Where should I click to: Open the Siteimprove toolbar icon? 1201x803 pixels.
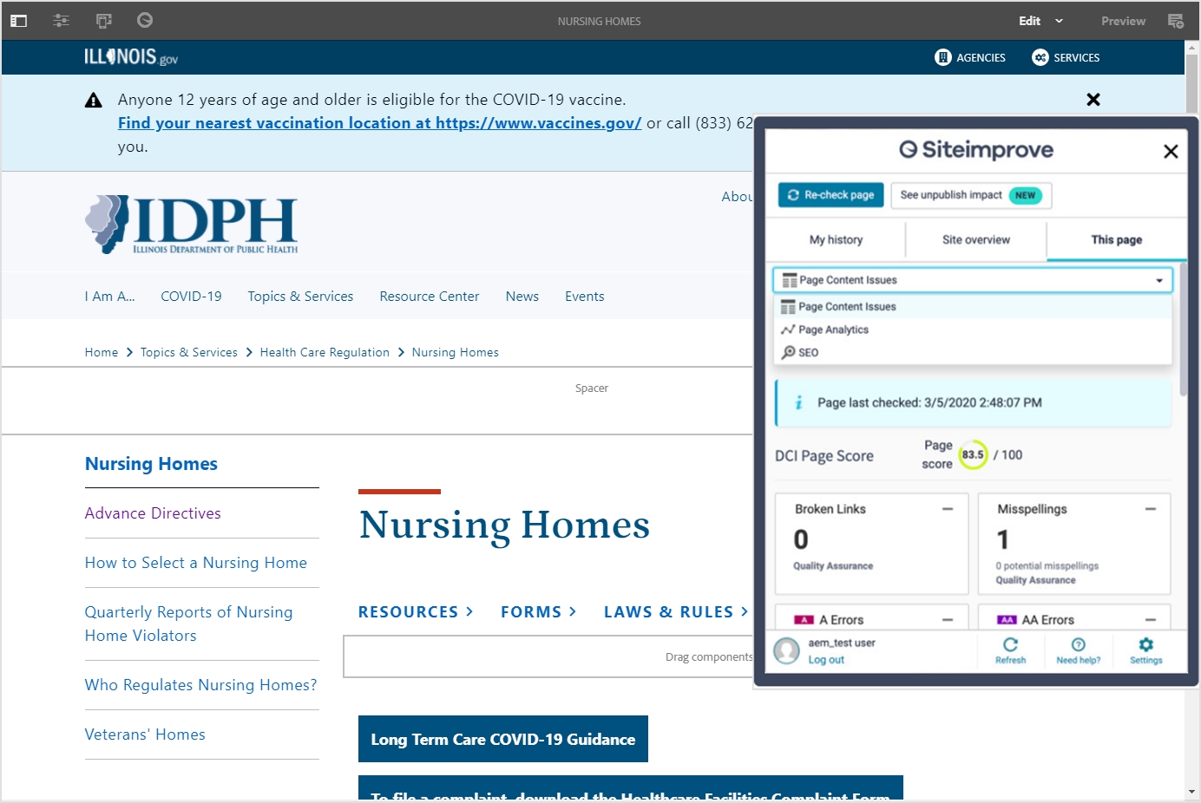145,20
